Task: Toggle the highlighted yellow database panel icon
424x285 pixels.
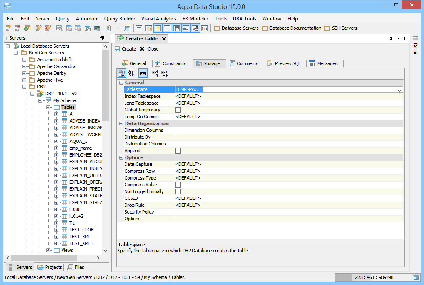Action: coord(158,28)
